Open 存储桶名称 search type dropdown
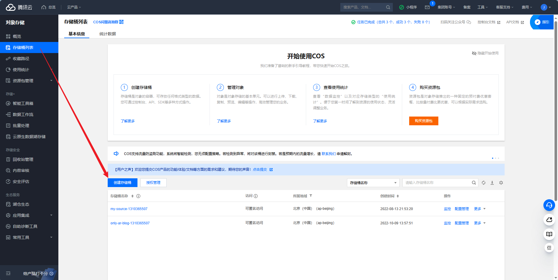The height and width of the screenshot is (280, 558). pyautogui.click(x=373, y=183)
